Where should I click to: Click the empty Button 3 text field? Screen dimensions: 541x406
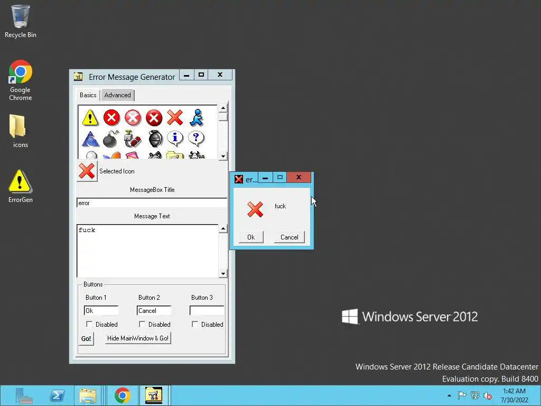click(x=207, y=311)
